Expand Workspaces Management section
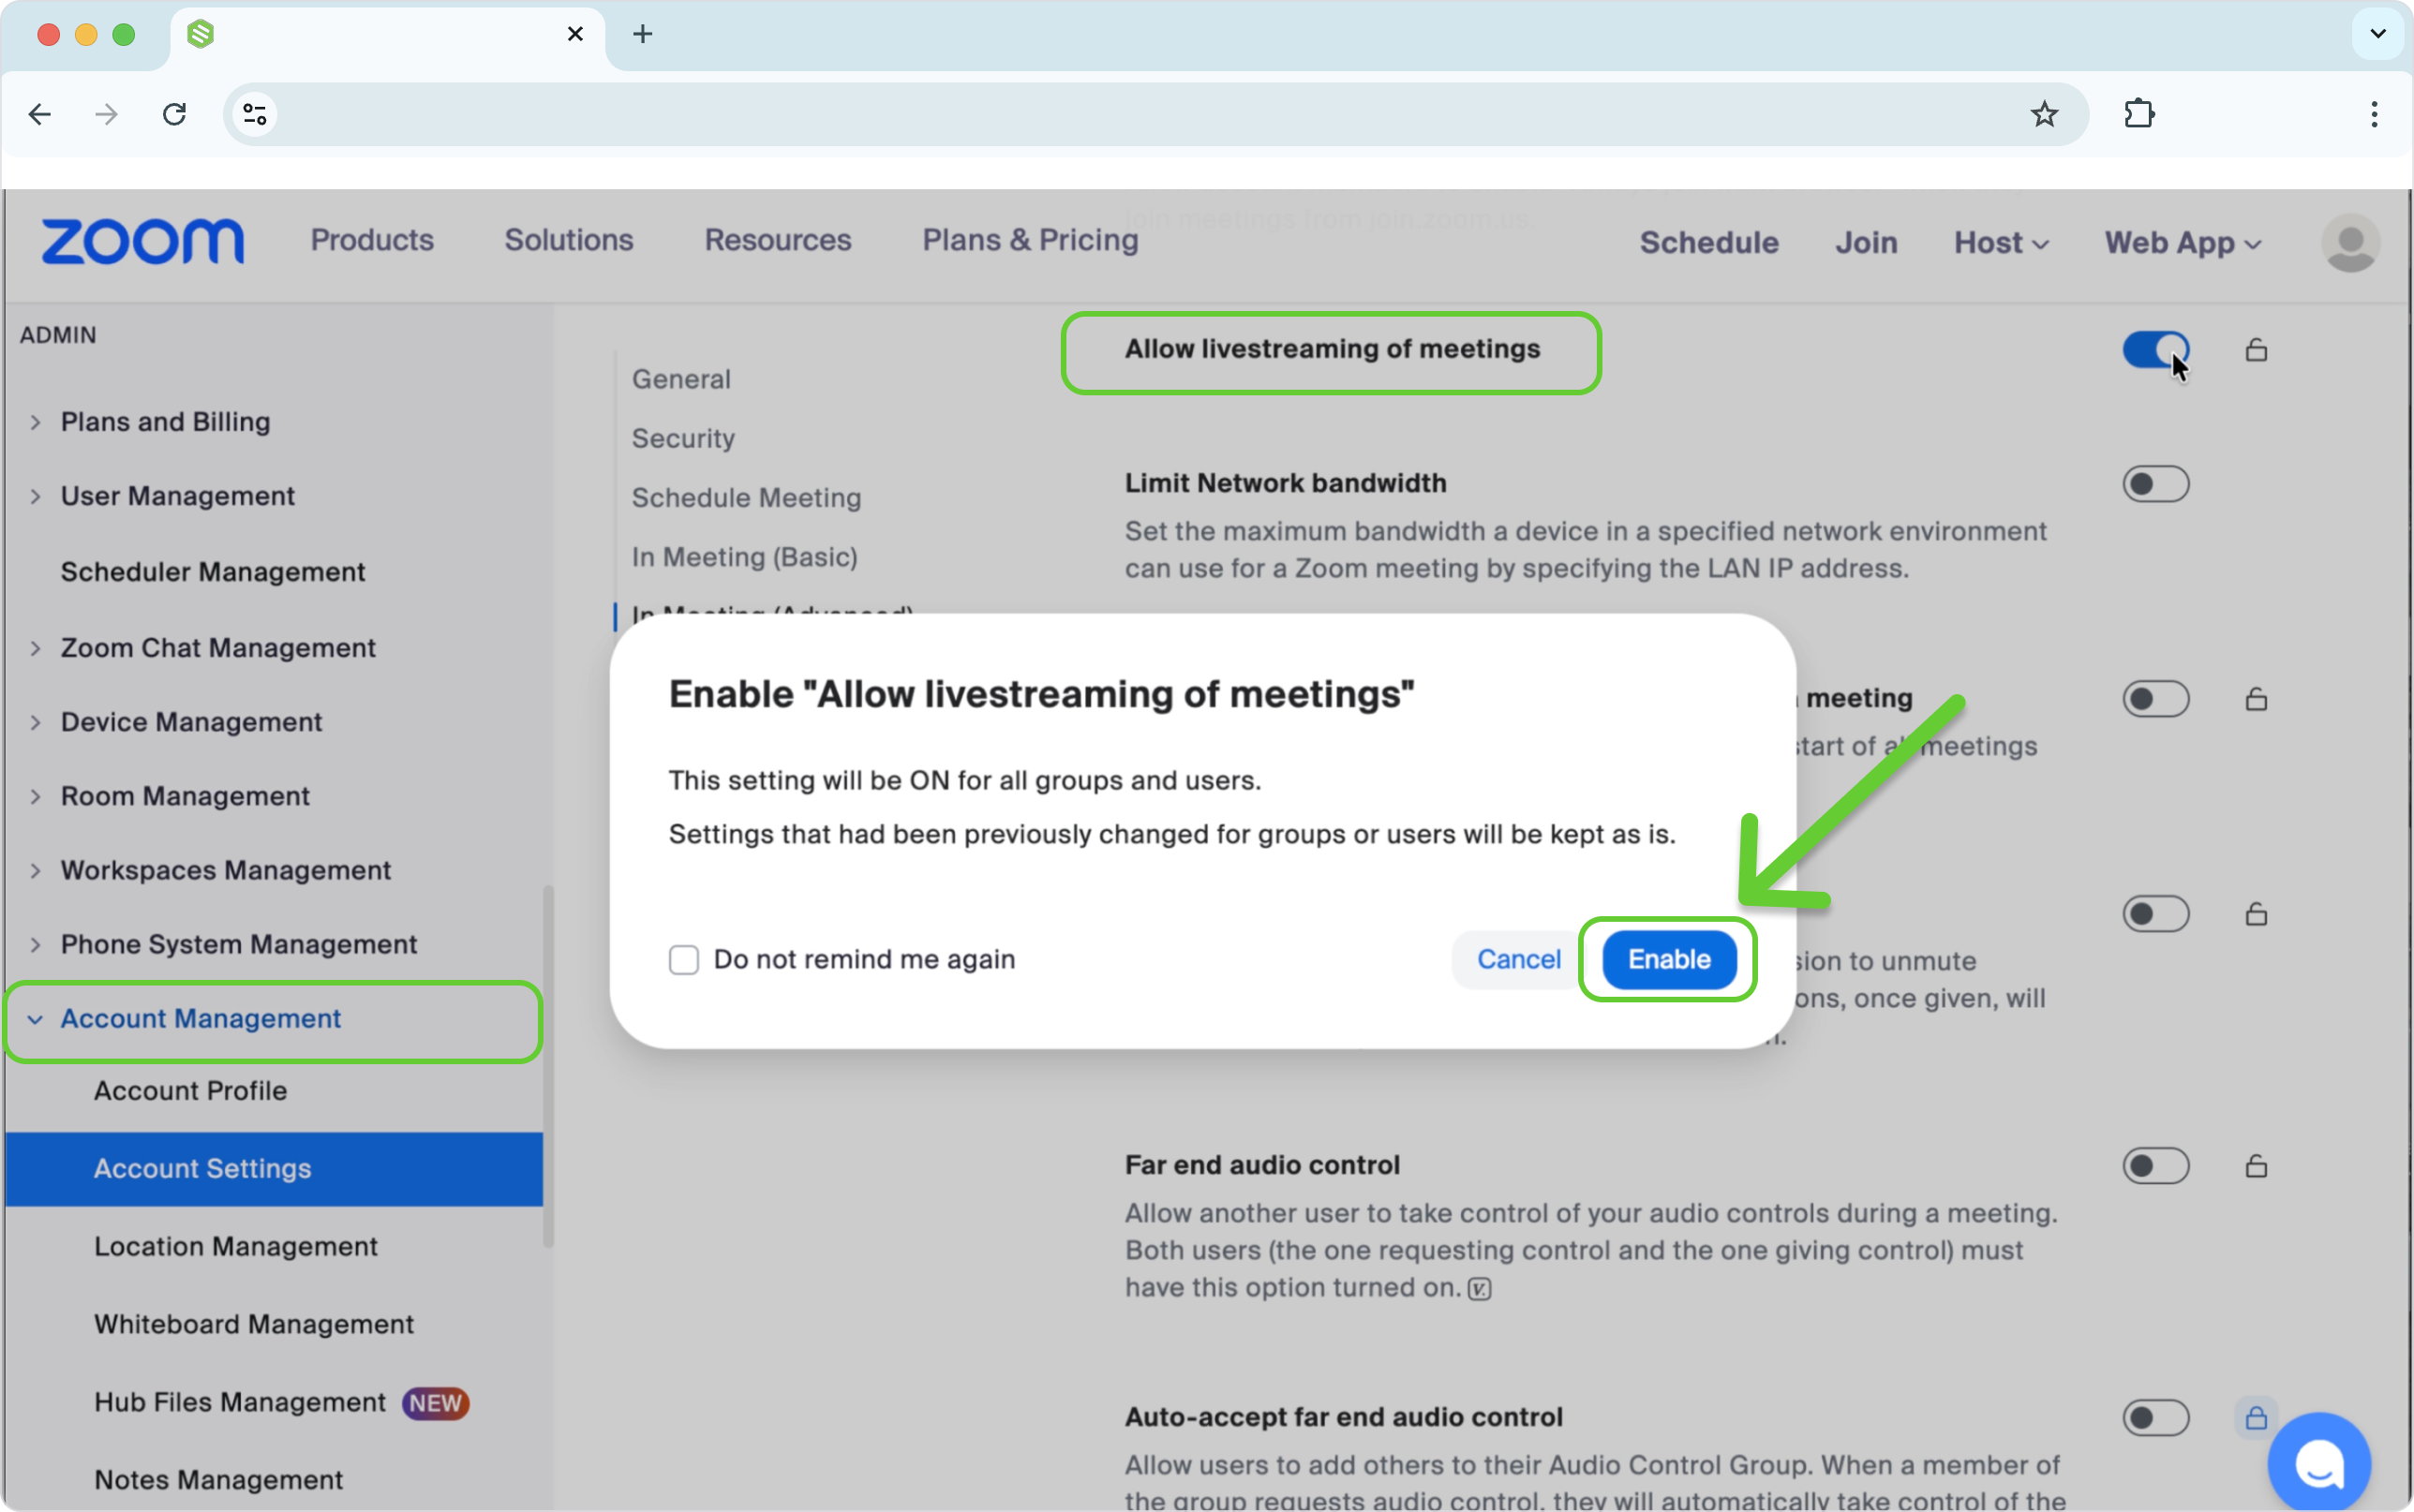 [35, 870]
